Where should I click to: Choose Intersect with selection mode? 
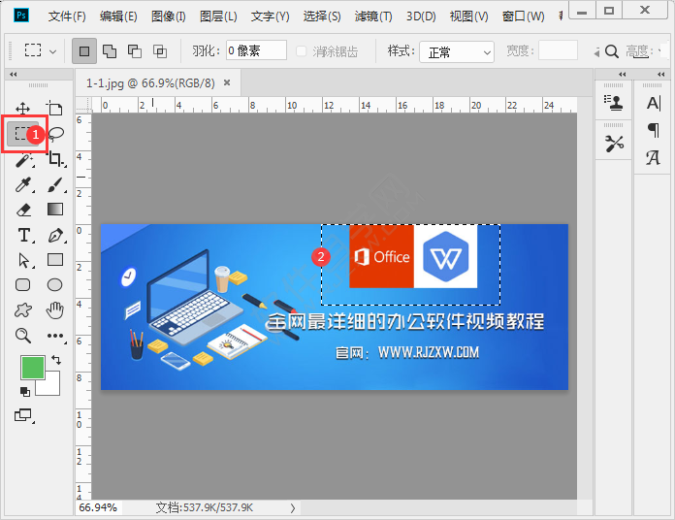pos(160,51)
